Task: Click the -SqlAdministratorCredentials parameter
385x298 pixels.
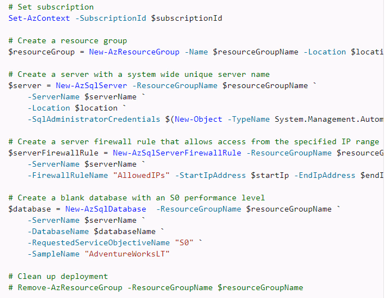Action: coord(94,119)
